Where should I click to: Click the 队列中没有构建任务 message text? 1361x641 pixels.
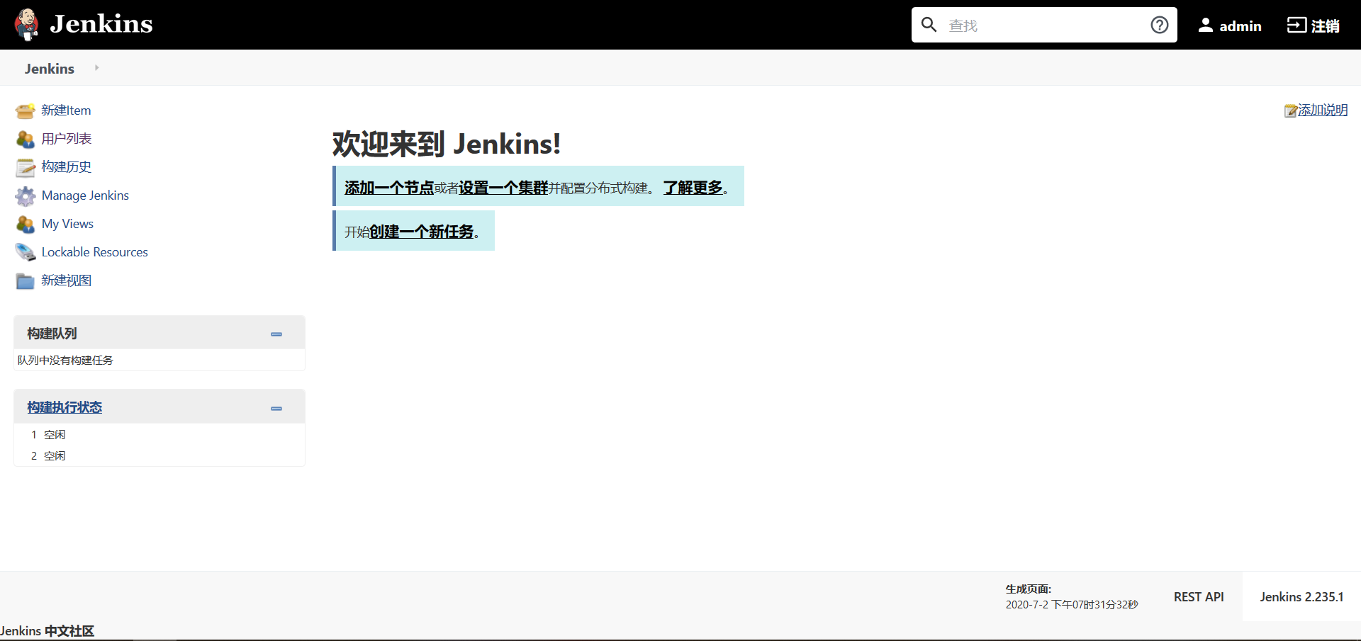coord(65,361)
